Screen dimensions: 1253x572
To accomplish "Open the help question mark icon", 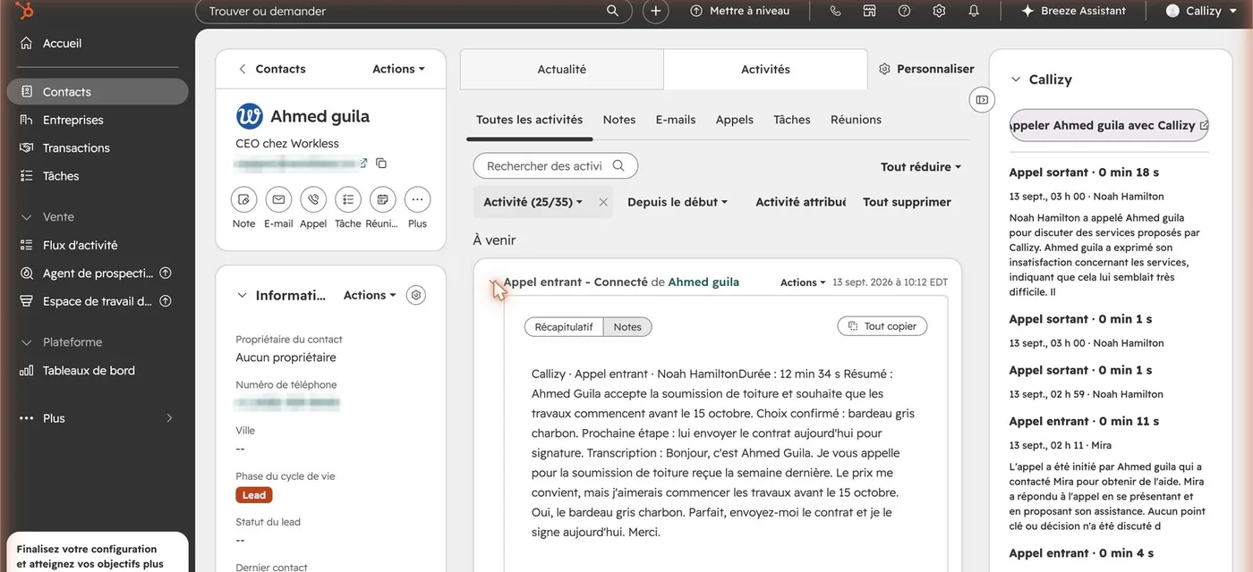I will click(904, 11).
